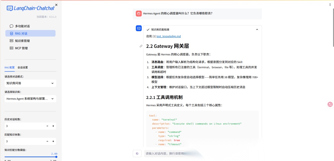Open the 请选择对话模式 dropdown showing 知识库问答

point(30,83)
